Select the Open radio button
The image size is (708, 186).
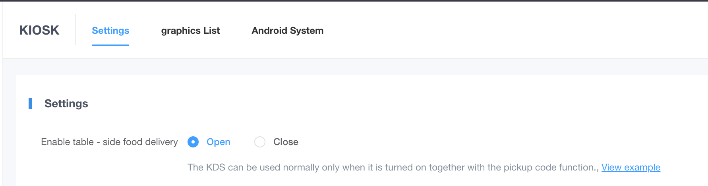(193, 142)
